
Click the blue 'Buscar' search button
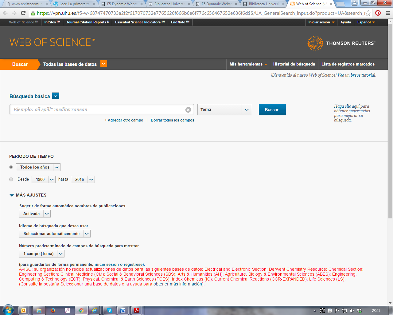pos(272,110)
